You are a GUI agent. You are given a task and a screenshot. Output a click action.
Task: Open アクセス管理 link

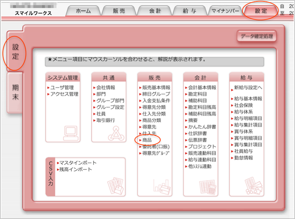(64, 94)
